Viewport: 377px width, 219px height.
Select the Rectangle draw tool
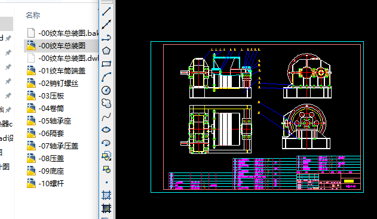coord(106,64)
